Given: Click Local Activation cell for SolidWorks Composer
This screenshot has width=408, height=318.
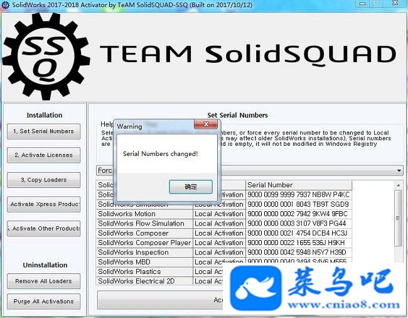Looking at the screenshot, I should click(219, 233).
